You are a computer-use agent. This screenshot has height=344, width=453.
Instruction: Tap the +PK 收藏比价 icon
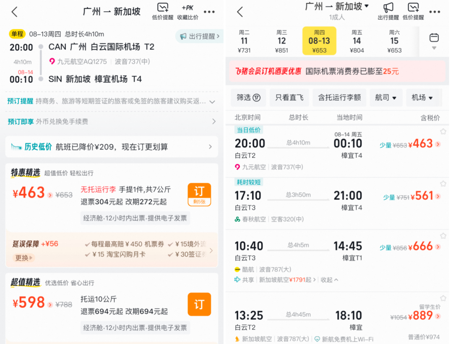187,12
